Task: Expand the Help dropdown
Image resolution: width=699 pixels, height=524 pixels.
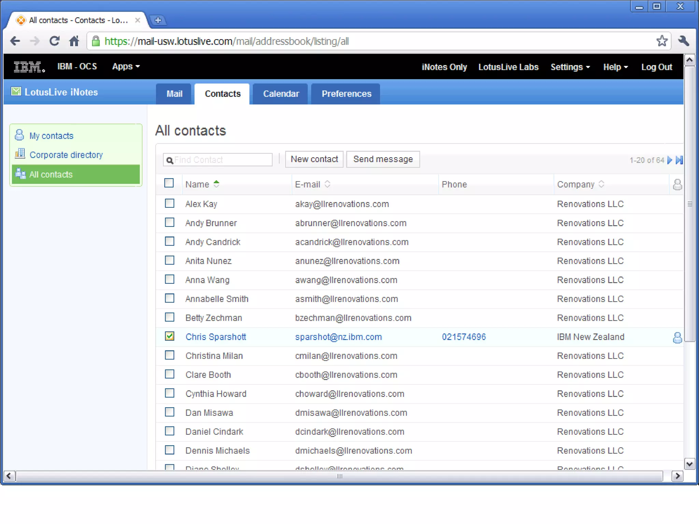Action: [x=615, y=67]
